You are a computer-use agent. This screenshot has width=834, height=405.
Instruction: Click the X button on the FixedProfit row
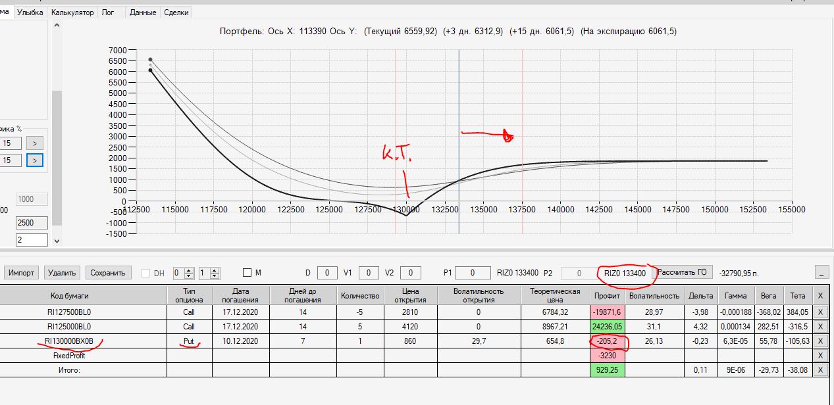click(x=820, y=355)
